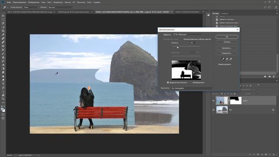Enable Локализованные наборы цветов checkbox
Viewport: 279px width, 157px height.
point(182,39)
